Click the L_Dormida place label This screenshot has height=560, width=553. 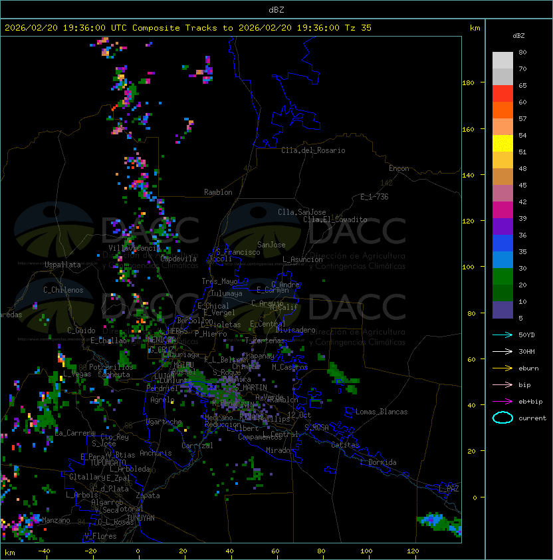[x=378, y=462]
